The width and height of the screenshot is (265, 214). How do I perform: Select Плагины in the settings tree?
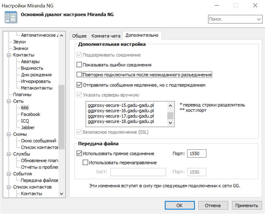pyautogui.click(x=22, y=94)
